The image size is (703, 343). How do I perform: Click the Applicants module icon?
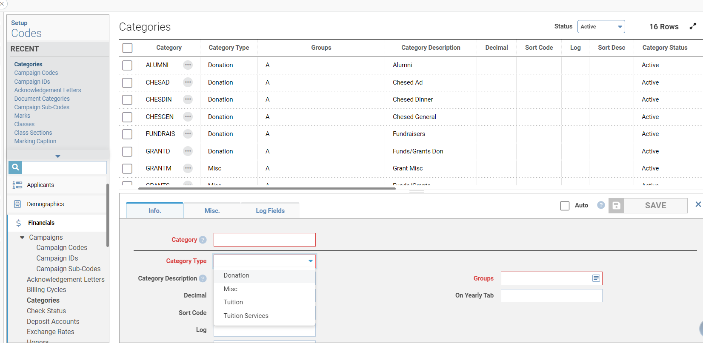click(x=17, y=185)
